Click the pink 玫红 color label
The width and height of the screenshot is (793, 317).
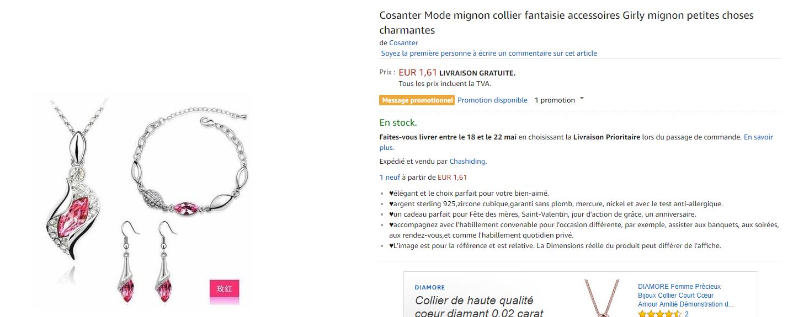[224, 289]
